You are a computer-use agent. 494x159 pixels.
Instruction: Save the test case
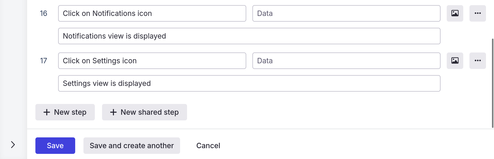pos(55,146)
